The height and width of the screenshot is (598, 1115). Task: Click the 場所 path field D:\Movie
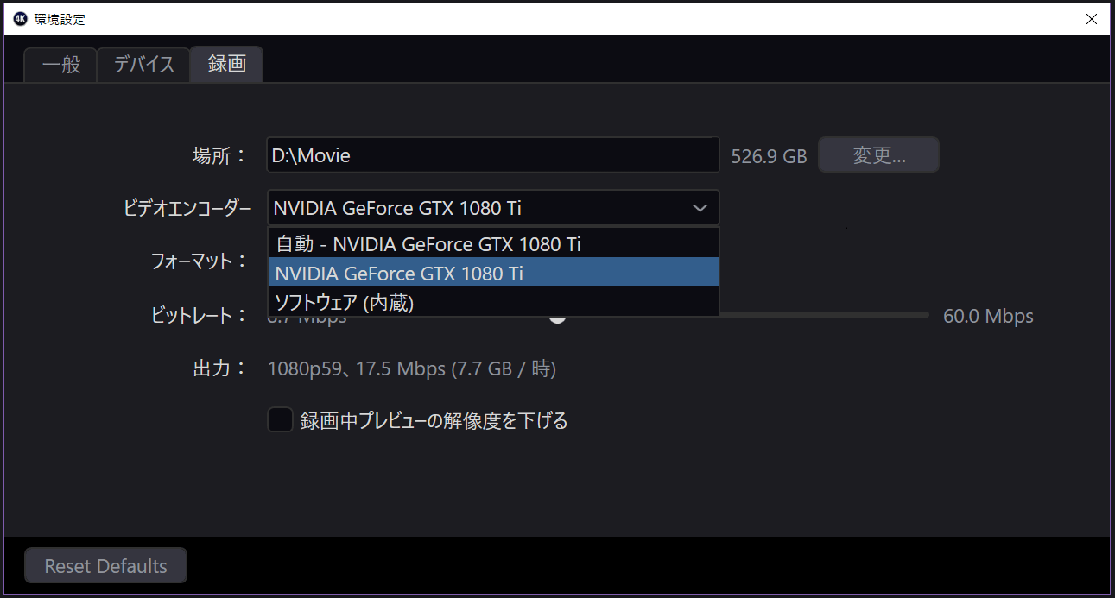click(x=492, y=155)
